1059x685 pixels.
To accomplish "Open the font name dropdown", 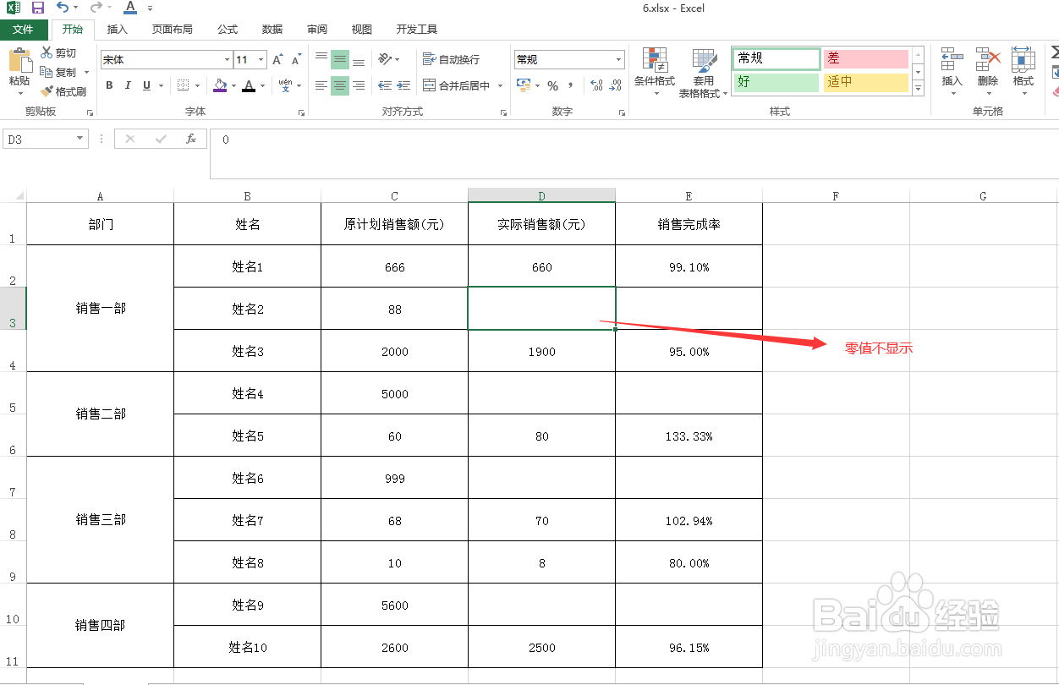I will [225, 59].
